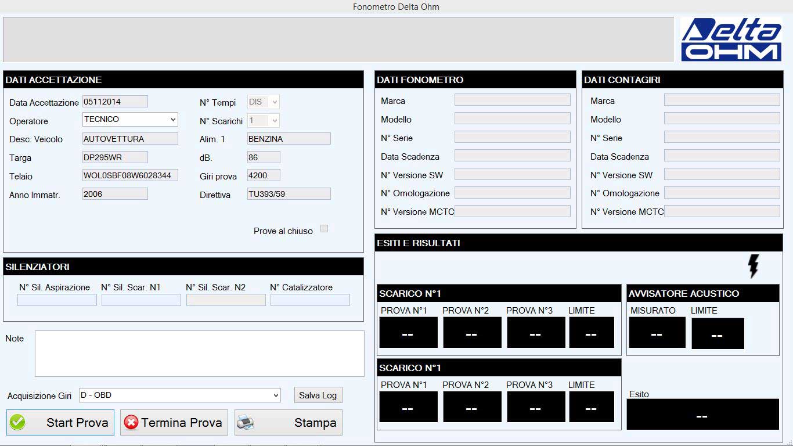
Task: Click the Dati Fonometro N° Versione SW field
Action: (513, 174)
